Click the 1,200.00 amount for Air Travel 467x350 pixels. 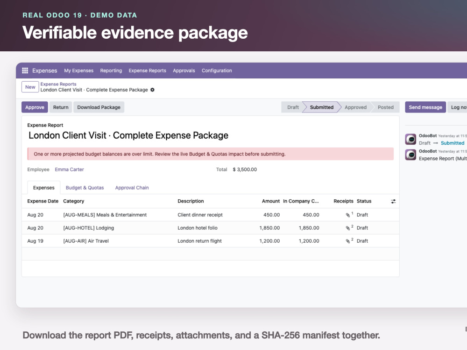click(269, 241)
